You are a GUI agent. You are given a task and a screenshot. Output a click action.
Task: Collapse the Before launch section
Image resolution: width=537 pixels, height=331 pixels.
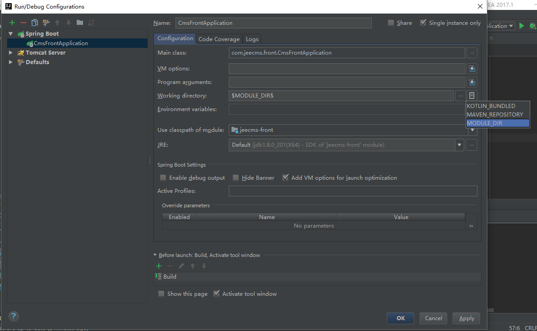pyautogui.click(x=155, y=255)
